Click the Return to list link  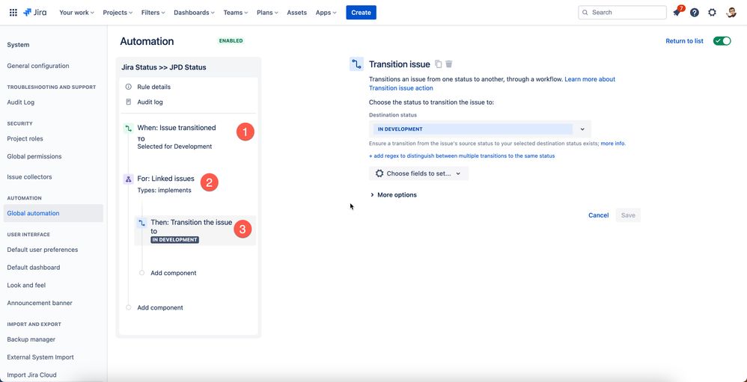pos(684,41)
